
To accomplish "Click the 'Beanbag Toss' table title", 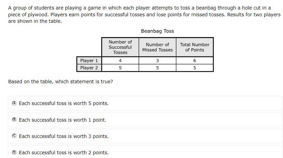I will click(158, 31).
